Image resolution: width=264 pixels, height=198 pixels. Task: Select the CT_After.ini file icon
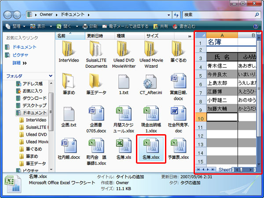click(x=150, y=81)
